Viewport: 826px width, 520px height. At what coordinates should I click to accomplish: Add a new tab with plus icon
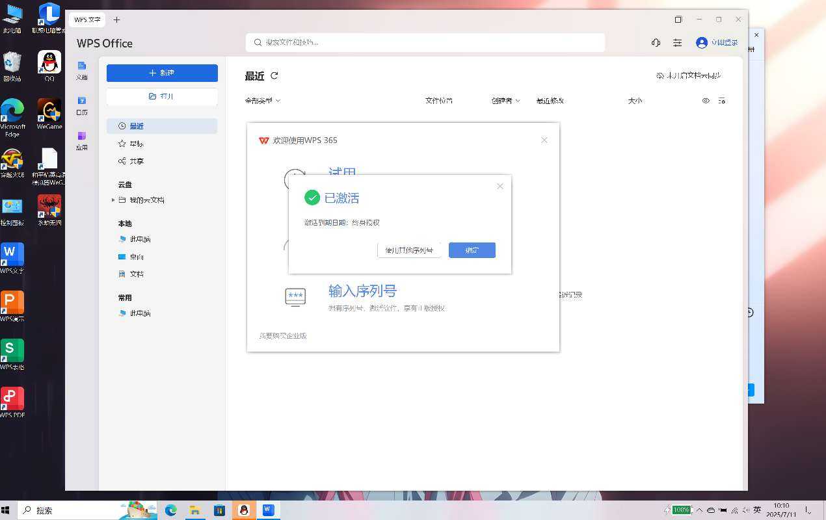coord(116,19)
